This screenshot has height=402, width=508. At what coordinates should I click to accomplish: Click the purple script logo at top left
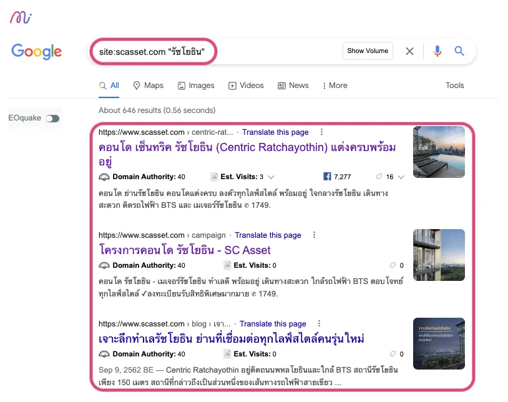21,17
